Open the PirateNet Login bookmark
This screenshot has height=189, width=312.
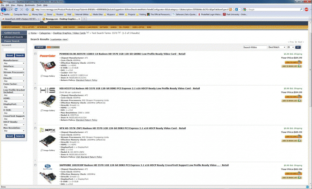[210, 14]
